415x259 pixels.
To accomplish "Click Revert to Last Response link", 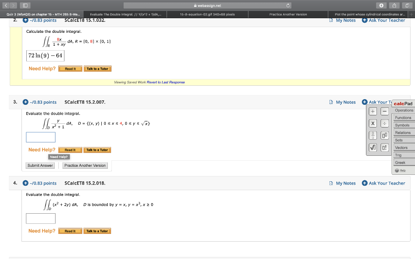I will click(165, 82).
